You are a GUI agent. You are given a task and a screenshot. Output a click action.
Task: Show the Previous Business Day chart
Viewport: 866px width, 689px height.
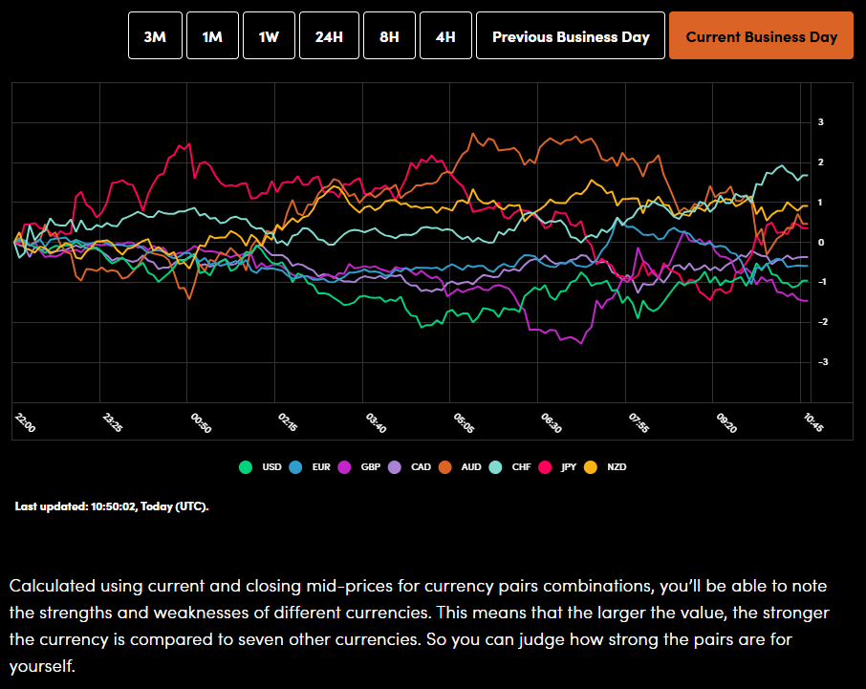coord(570,35)
